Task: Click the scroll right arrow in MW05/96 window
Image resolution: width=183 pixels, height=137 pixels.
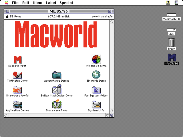Action: point(108,115)
